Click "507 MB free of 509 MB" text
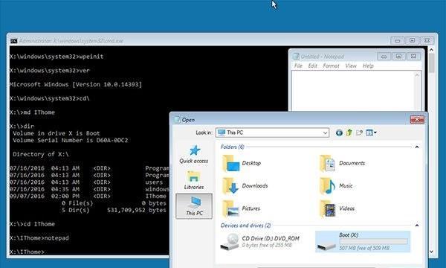Viewport: 446px width, 268px height. pos(364,248)
